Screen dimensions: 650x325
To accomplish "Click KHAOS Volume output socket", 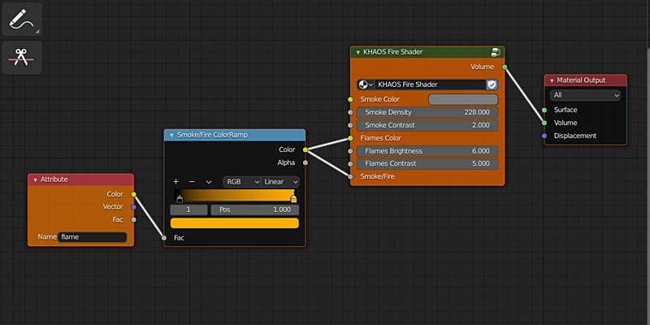I will tap(505, 67).
